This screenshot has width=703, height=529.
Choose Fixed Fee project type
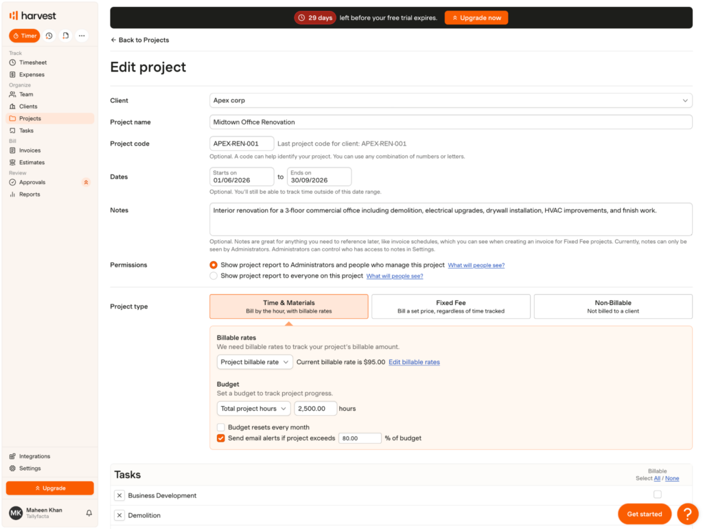tap(451, 306)
